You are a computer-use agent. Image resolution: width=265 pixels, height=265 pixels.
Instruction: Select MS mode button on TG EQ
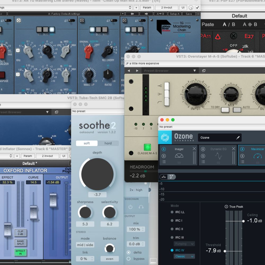coord(52,29)
